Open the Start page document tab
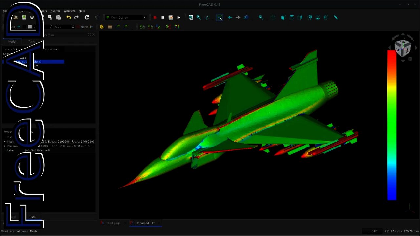 tap(114, 223)
